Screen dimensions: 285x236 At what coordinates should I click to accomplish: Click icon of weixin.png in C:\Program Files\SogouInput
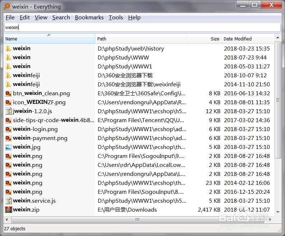(8, 156)
